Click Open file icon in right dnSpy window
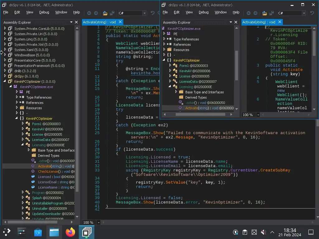The width and height of the screenshot is (319, 239). [x=264, y=13]
